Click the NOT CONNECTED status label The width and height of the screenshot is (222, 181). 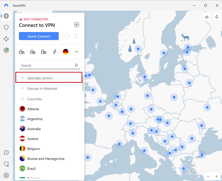(x=36, y=19)
